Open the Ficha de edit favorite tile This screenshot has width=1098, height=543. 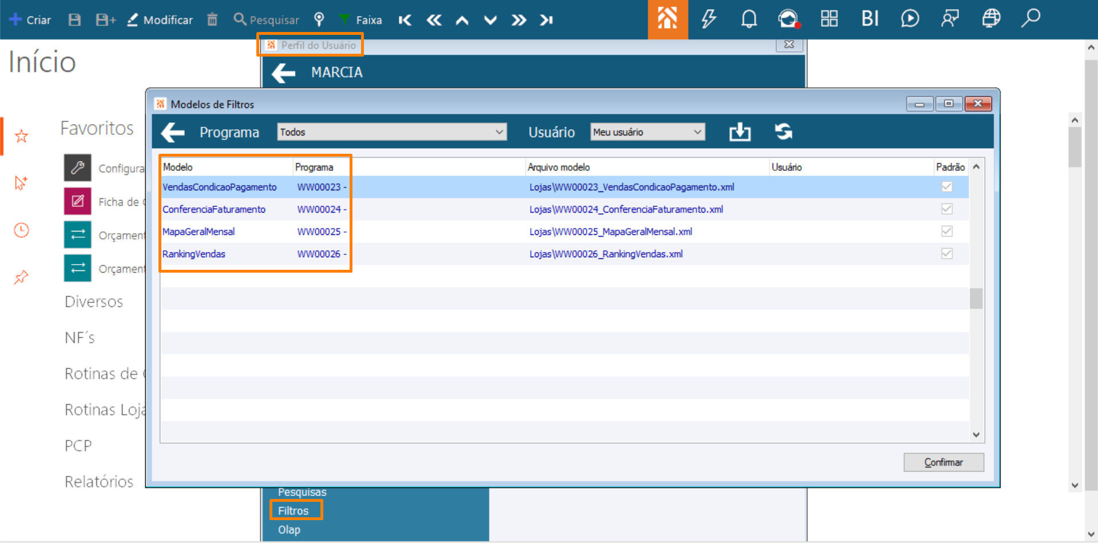(78, 201)
